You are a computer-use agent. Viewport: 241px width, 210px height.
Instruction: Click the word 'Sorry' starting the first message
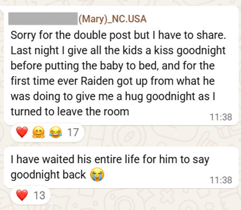[x=23, y=35]
